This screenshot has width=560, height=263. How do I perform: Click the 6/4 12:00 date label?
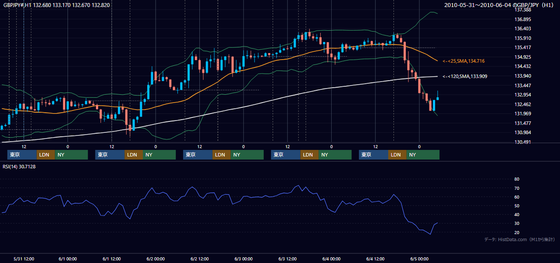(375, 259)
